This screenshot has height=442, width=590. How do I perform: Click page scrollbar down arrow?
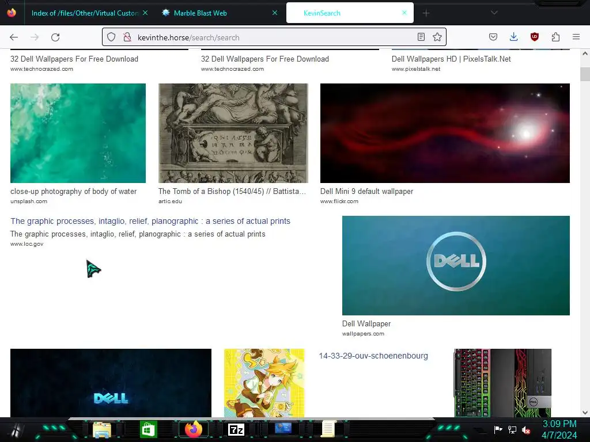(x=585, y=412)
